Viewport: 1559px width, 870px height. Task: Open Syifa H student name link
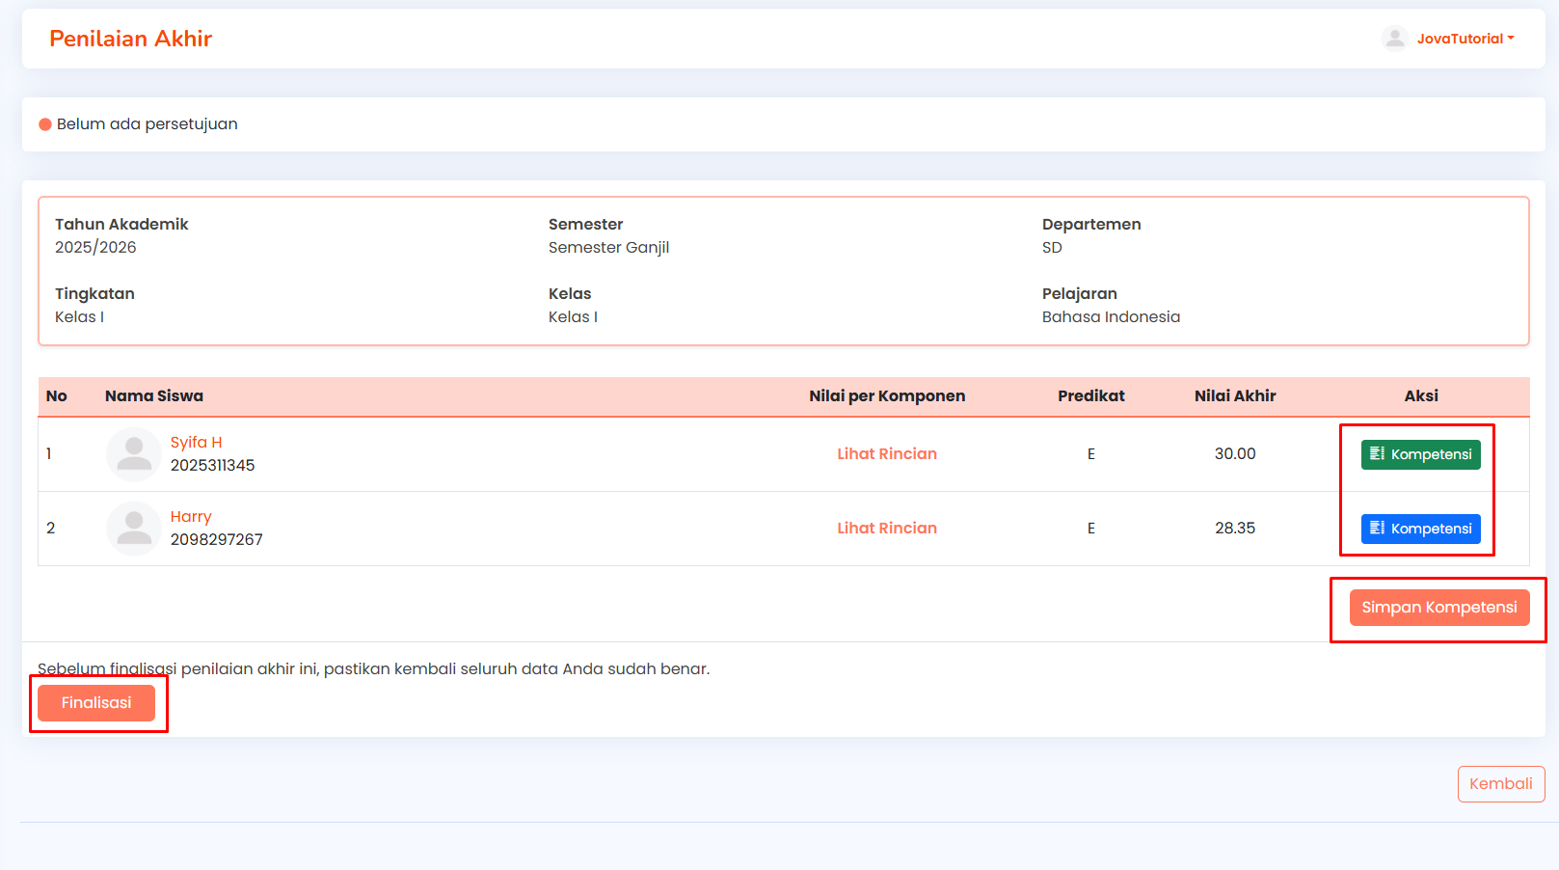click(197, 443)
